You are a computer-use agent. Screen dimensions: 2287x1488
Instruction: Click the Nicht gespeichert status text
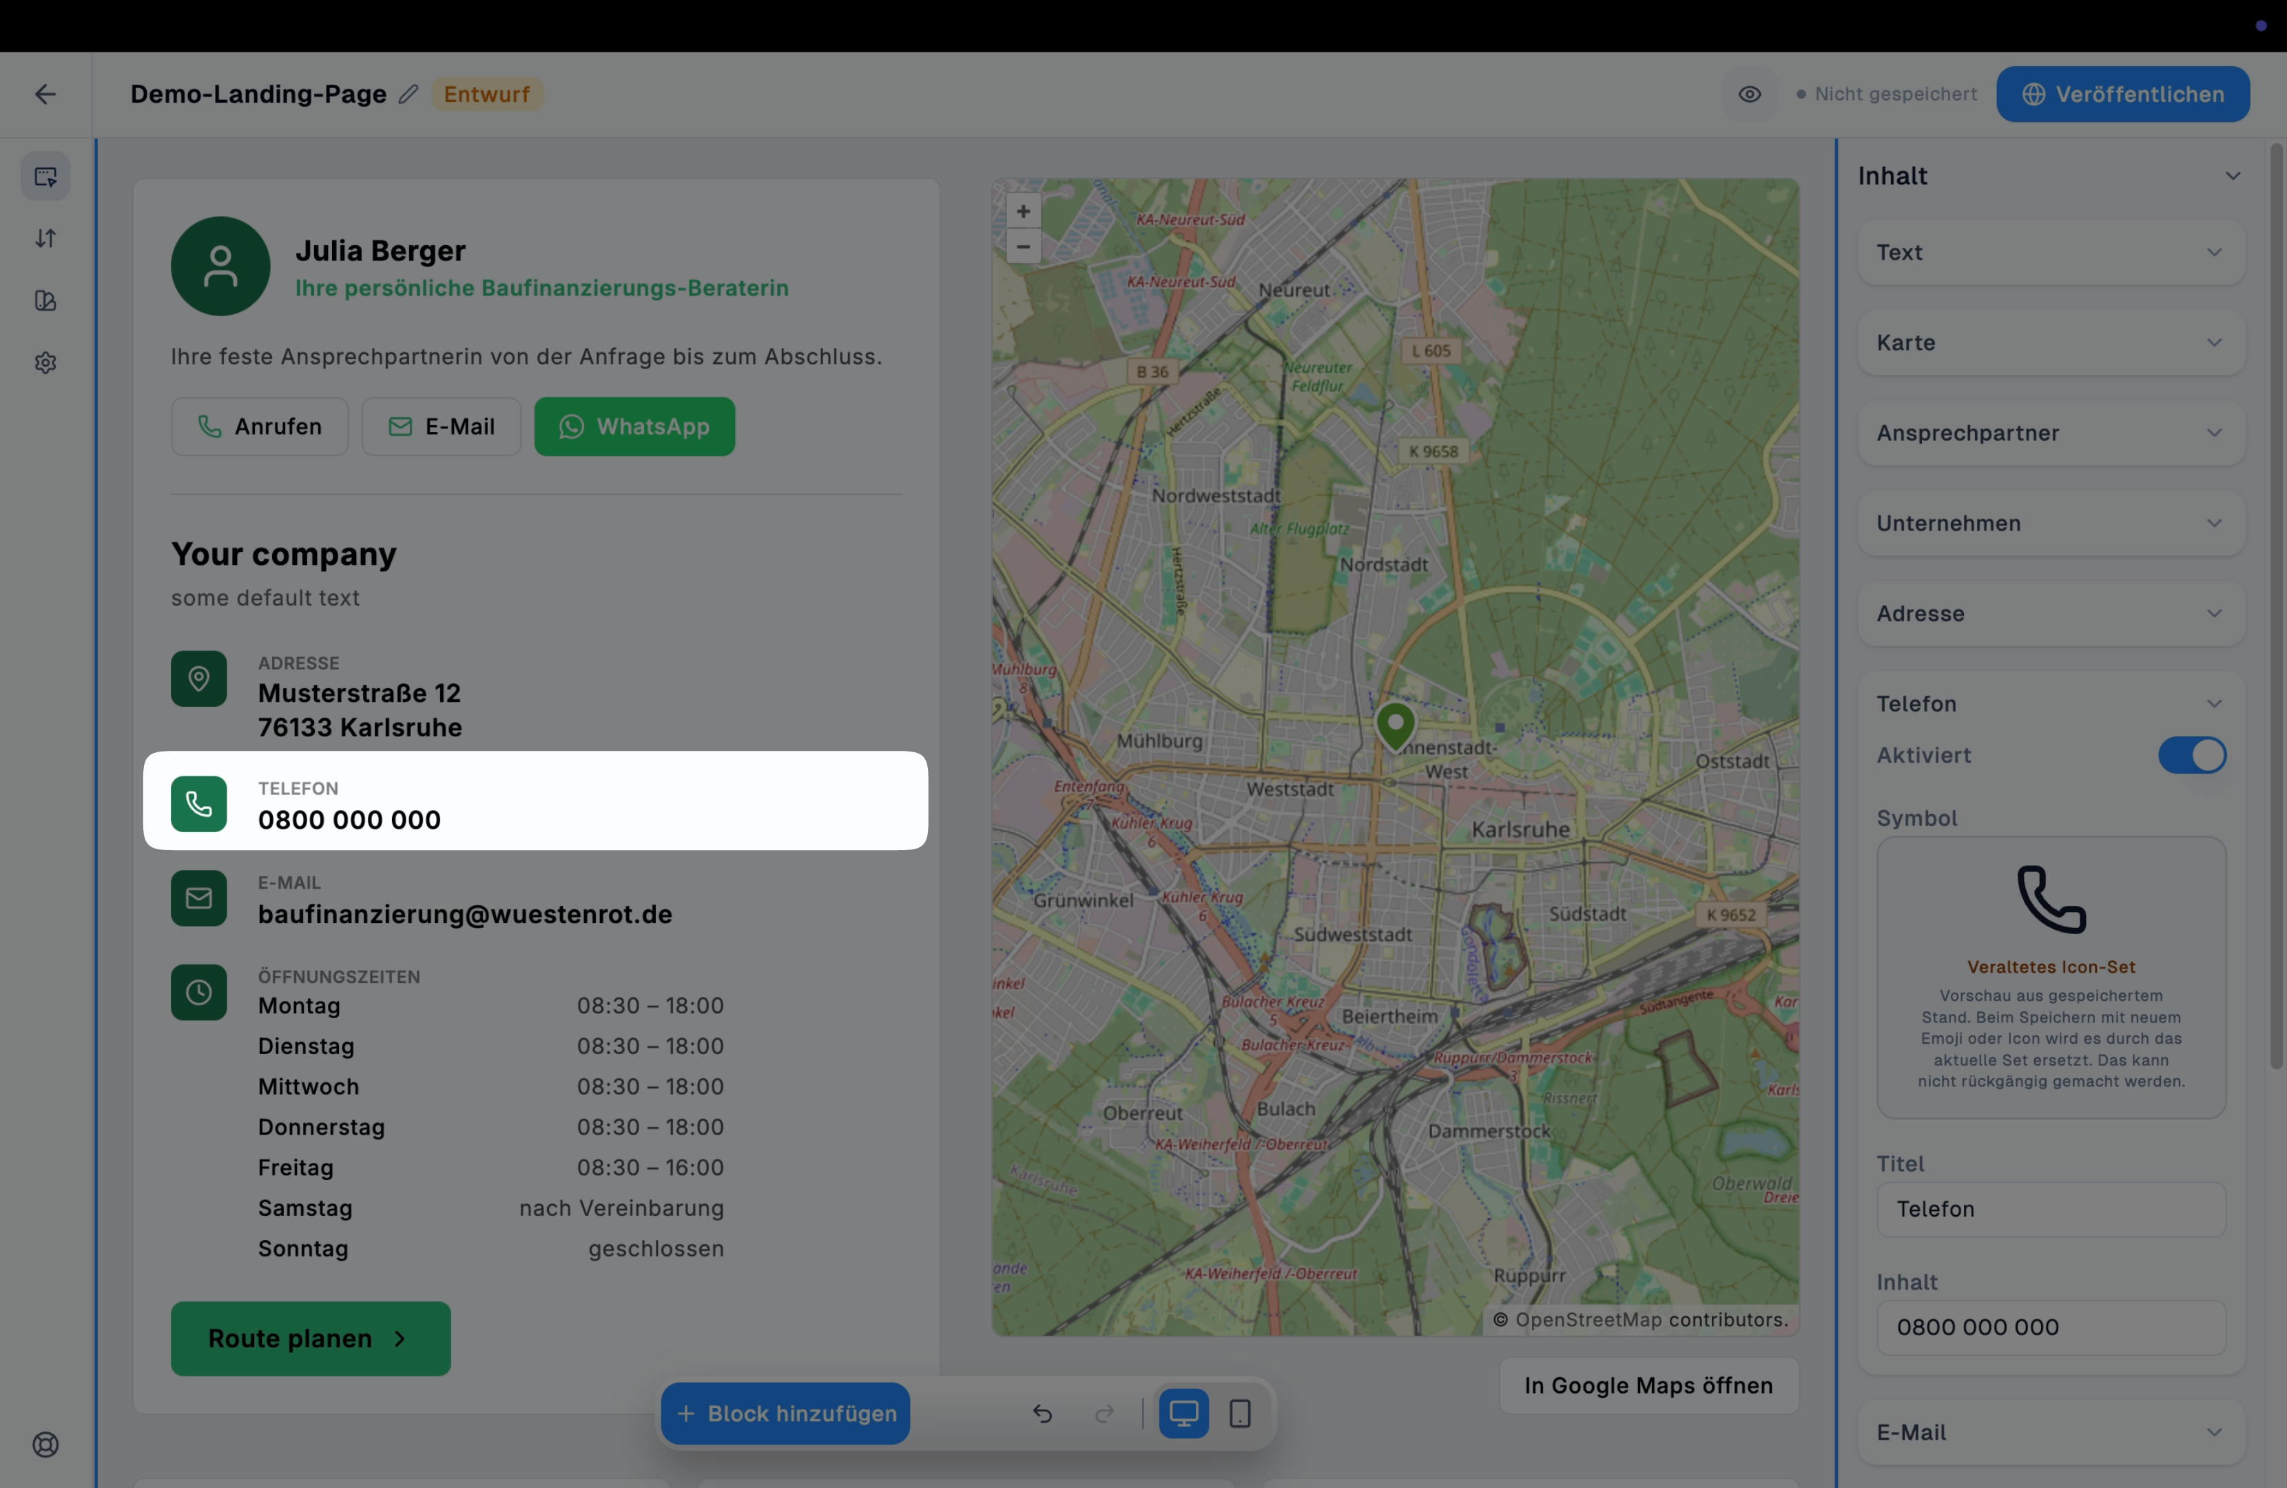(1896, 94)
